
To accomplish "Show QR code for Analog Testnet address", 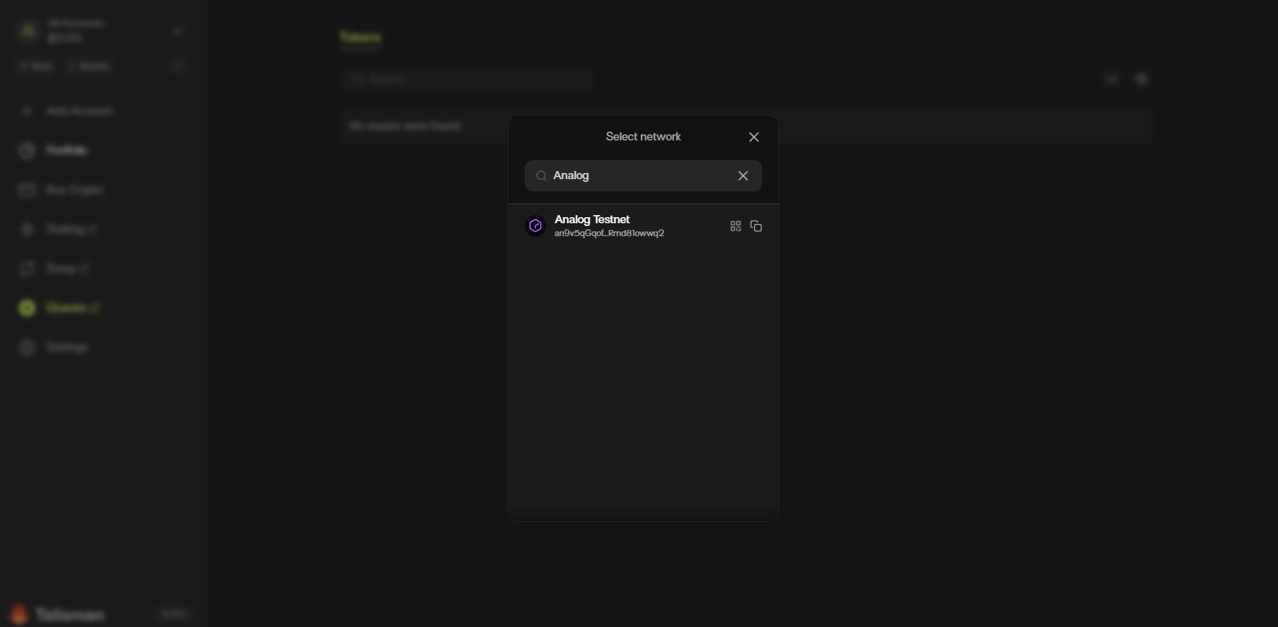I will click(735, 226).
